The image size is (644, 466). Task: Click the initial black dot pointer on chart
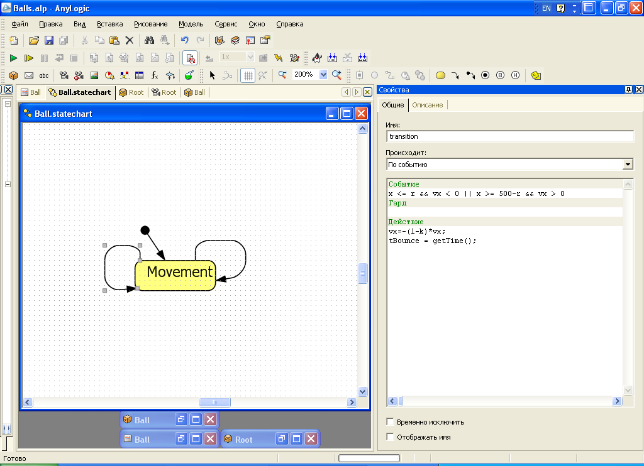pos(145,230)
